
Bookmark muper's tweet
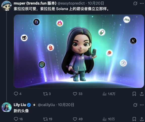[134, 94]
